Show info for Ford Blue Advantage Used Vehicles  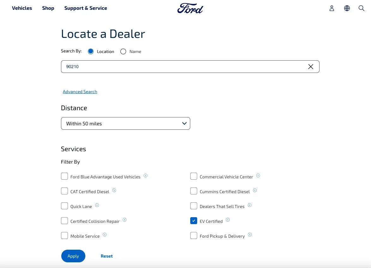145,176
